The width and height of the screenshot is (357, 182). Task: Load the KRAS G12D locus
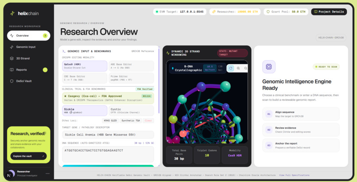click(x=110, y=121)
